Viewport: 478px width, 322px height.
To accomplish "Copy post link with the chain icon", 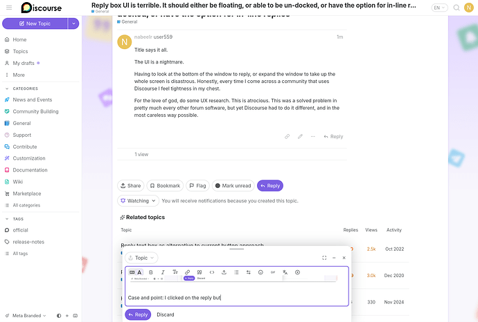I will [x=287, y=137].
